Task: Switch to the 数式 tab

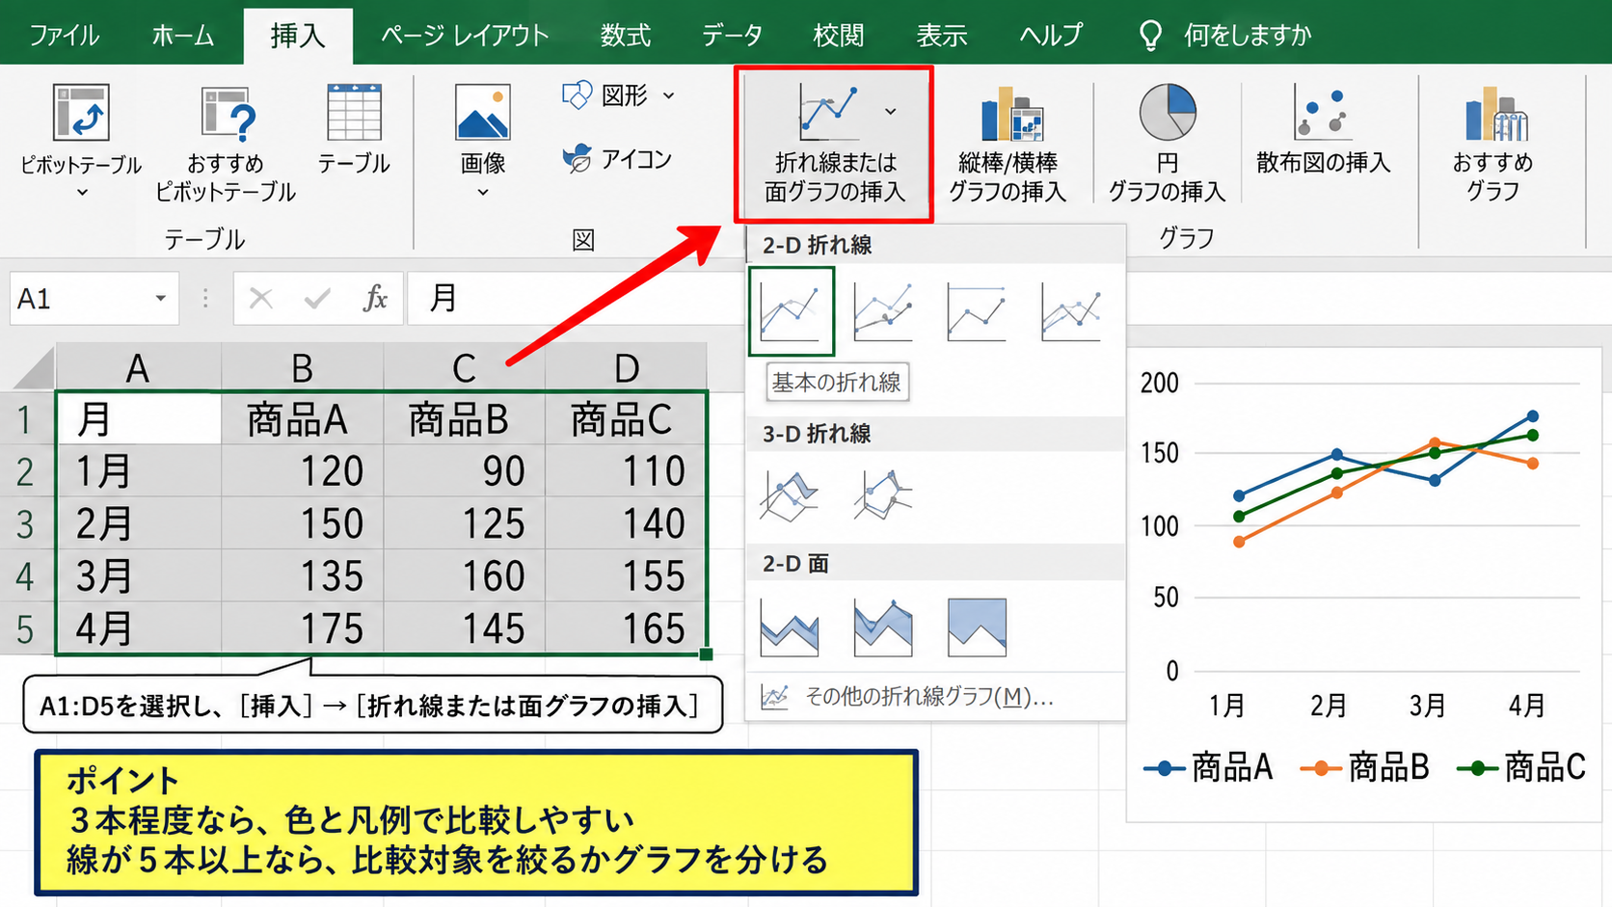Action: click(x=626, y=36)
